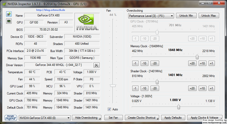227x124 pixels.
Task: Click the GPU Clock +10 button
Action: point(202,39)
